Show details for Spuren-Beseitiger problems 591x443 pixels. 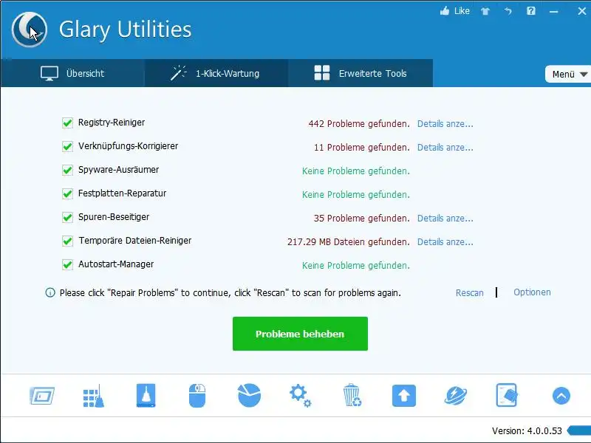pyautogui.click(x=445, y=219)
